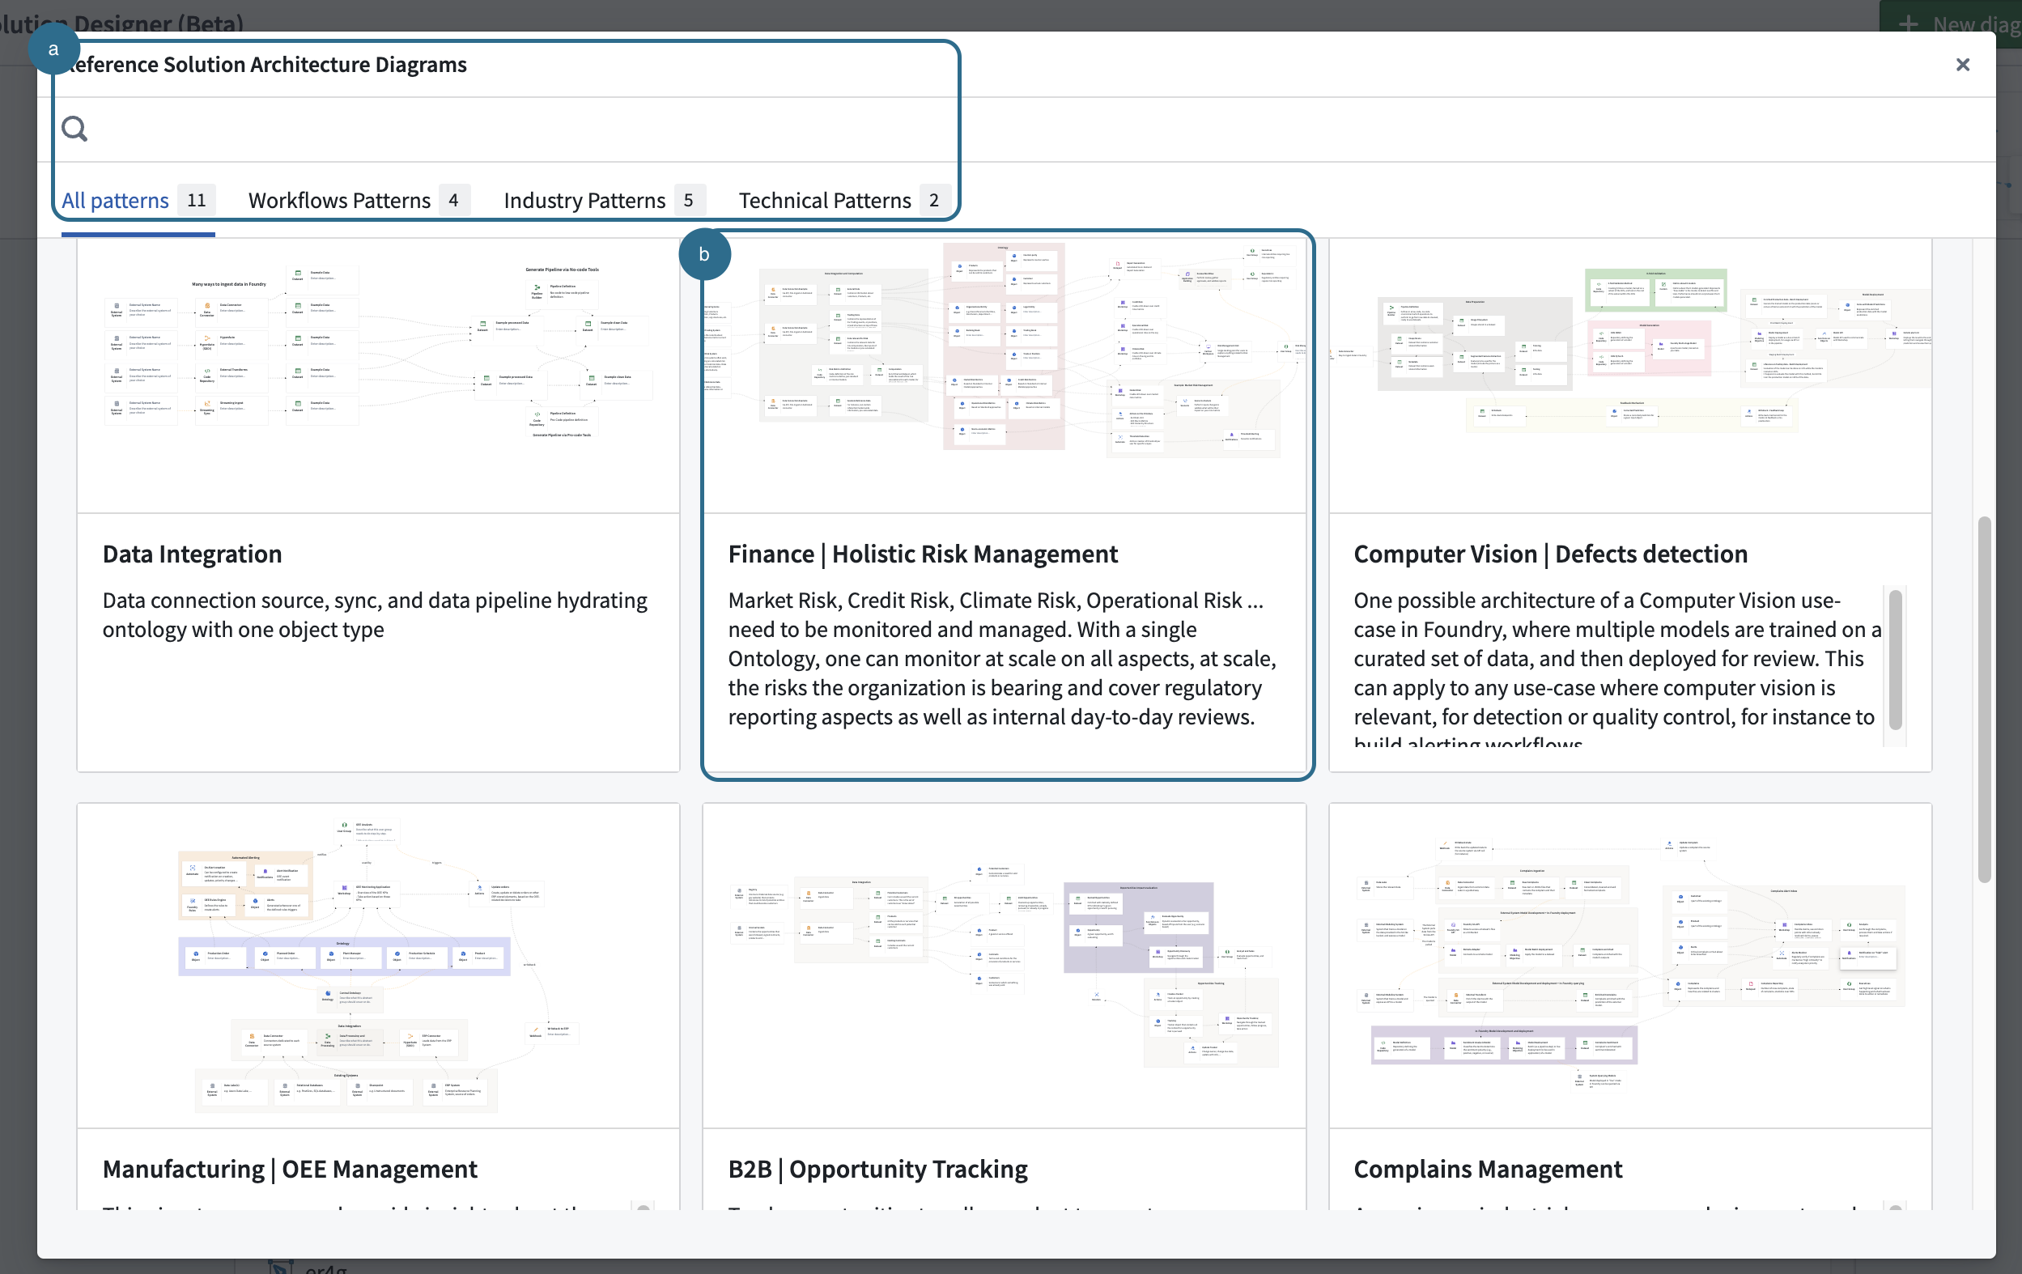This screenshot has width=2022, height=1274.
Task: Click the Complains Management title
Action: click(x=1488, y=1169)
